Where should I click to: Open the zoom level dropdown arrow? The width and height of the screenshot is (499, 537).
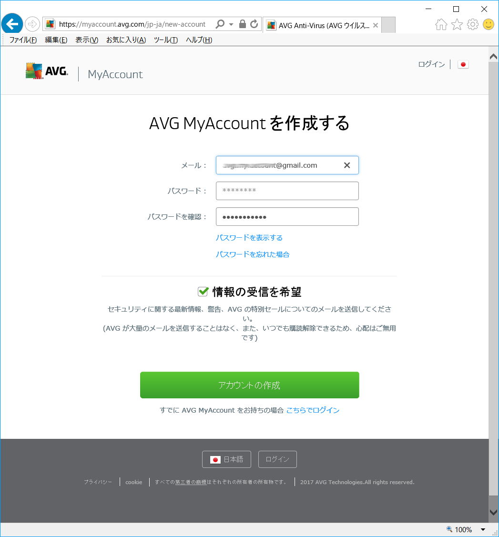pos(483,529)
